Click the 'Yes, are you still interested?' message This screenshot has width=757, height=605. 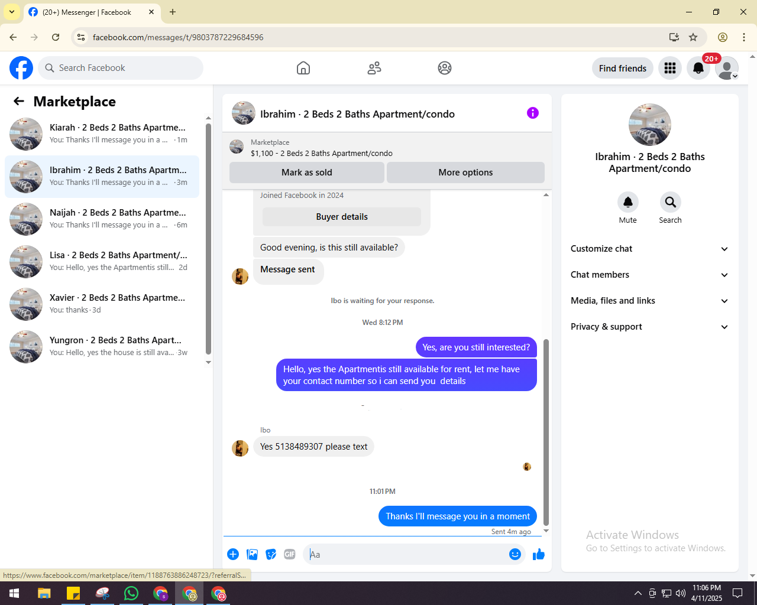[476, 347]
